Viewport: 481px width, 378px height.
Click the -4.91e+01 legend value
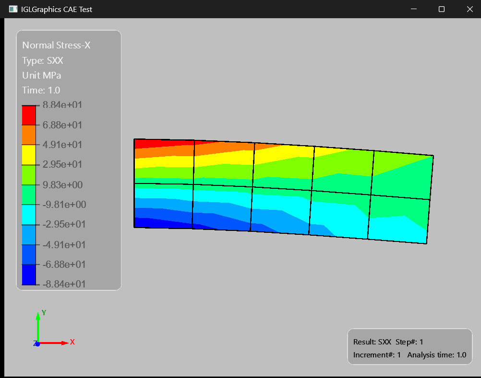[64, 245]
